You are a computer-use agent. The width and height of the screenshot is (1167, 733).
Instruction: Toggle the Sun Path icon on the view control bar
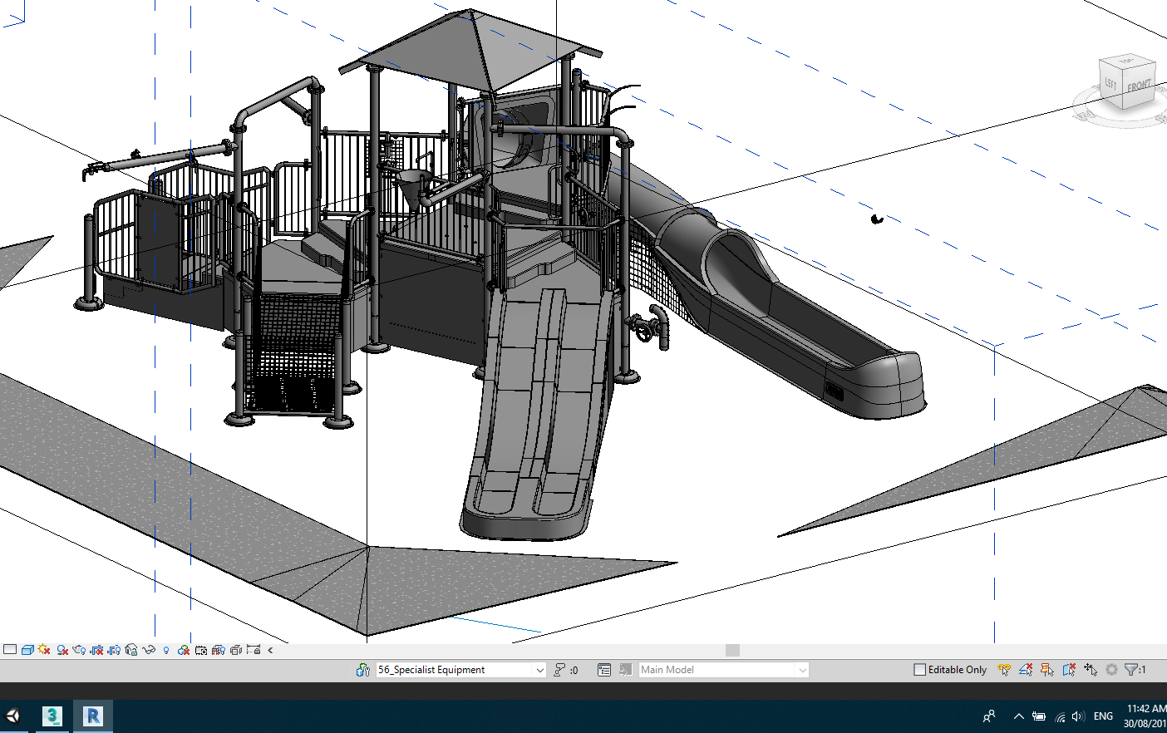(x=45, y=650)
